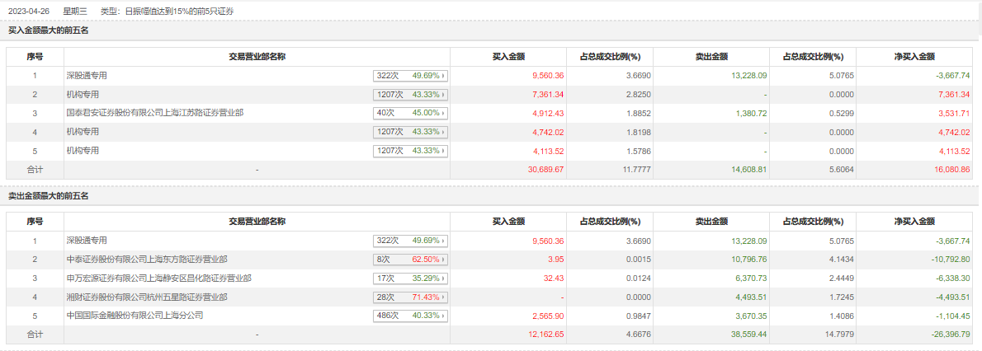Expand the 17次 35.29% stats badge

pyautogui.click(x=410, y=278)
